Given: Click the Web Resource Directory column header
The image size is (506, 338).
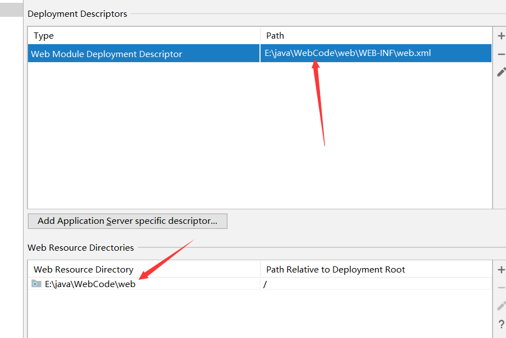Looking at the screenshot, I should coord(144,269).
